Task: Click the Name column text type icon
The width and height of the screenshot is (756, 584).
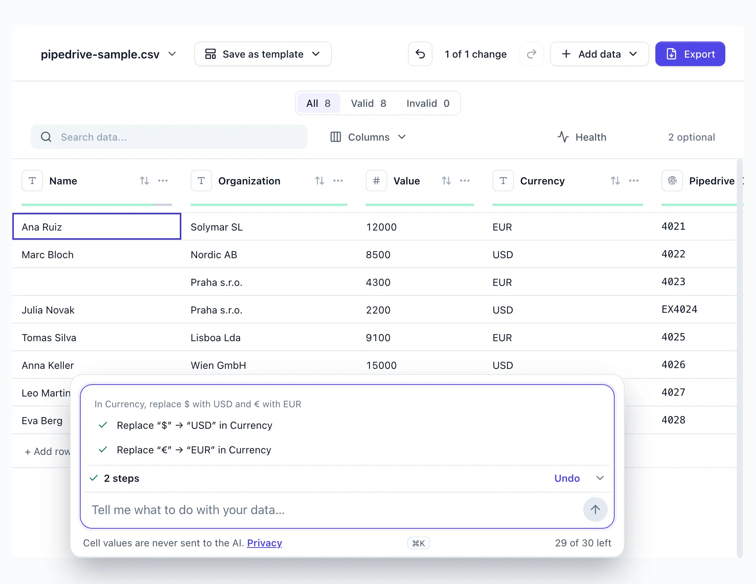Action: pyautogui.click(x=32, y=181)
